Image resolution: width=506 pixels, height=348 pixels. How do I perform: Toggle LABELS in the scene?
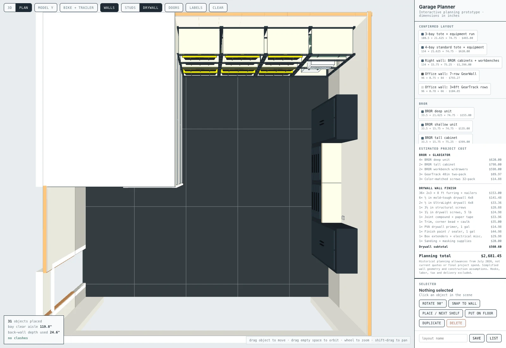coord(196,8)
